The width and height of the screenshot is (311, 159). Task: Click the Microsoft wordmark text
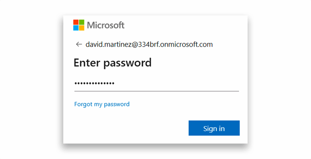coord(106,25)
